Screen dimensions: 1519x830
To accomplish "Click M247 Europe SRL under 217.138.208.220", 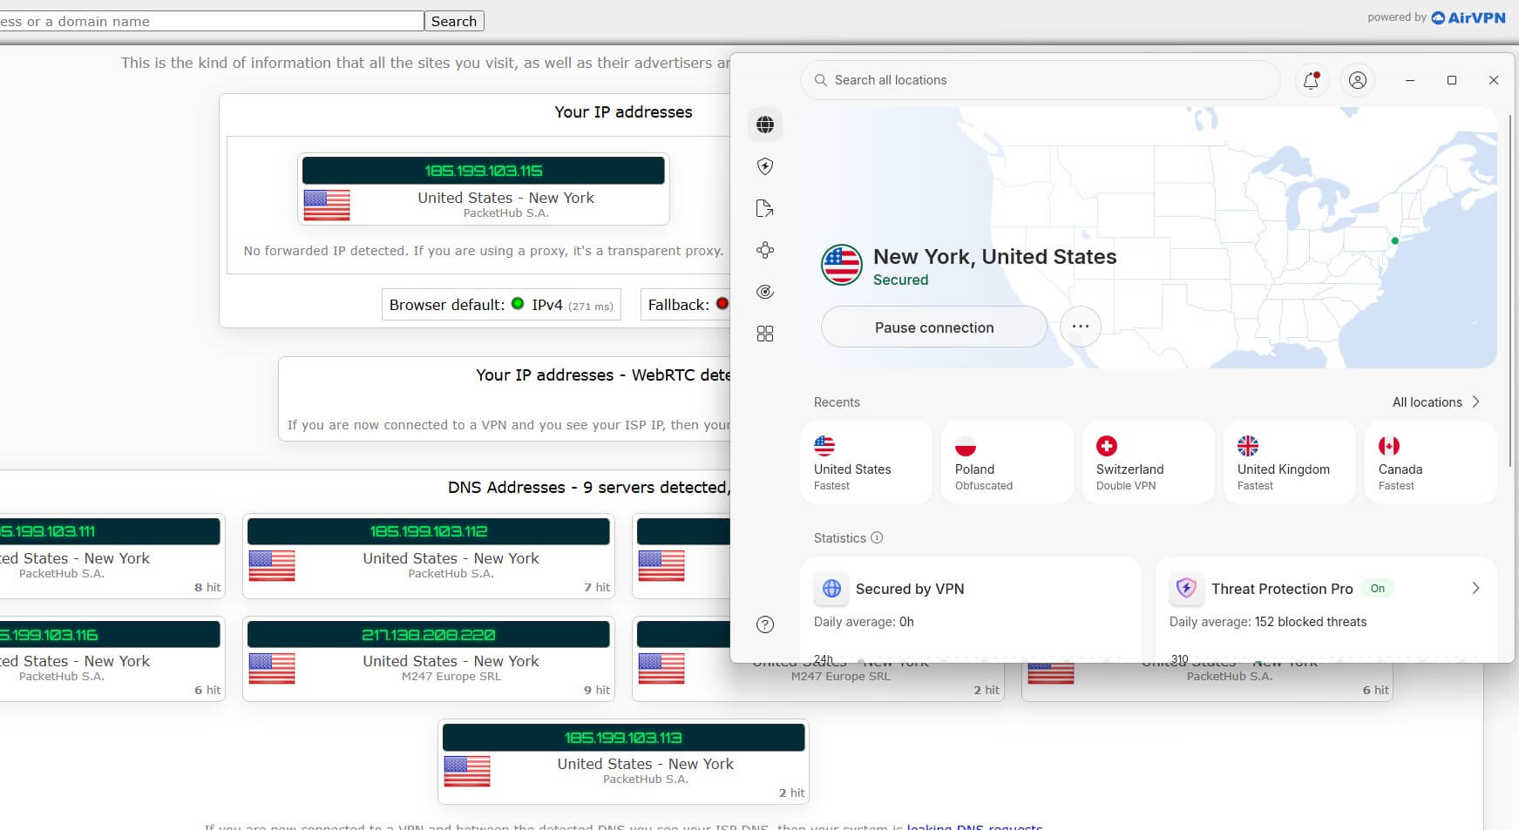I will (x=451, y=677).
